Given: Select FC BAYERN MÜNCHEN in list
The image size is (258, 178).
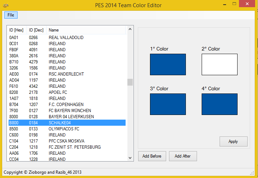Looking at the screenshot, I should pyautogui.click(x=70, y=111).
